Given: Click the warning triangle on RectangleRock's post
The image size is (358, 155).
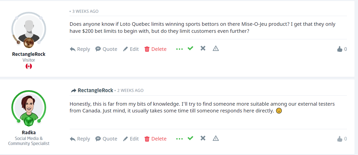Looking at the screenshot, I should pos(216,49).
